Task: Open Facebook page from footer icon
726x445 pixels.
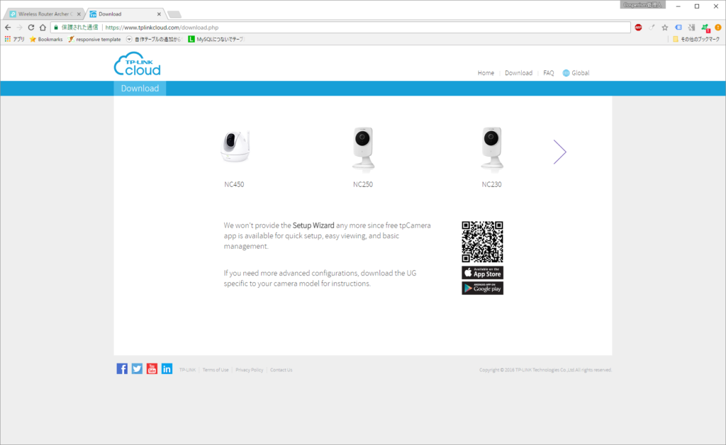Action: click(x=122, y=368)
